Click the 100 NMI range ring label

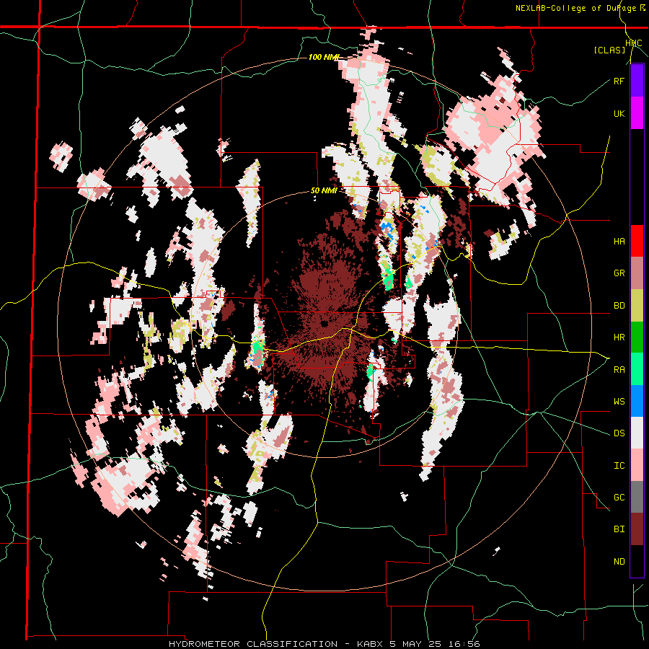(324, 57)
